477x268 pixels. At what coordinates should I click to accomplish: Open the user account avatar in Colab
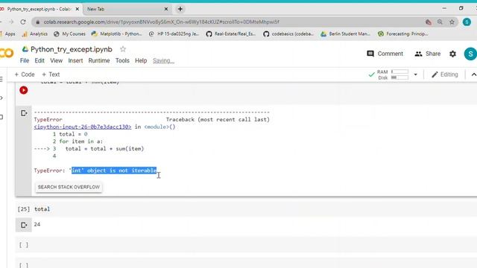470,54
